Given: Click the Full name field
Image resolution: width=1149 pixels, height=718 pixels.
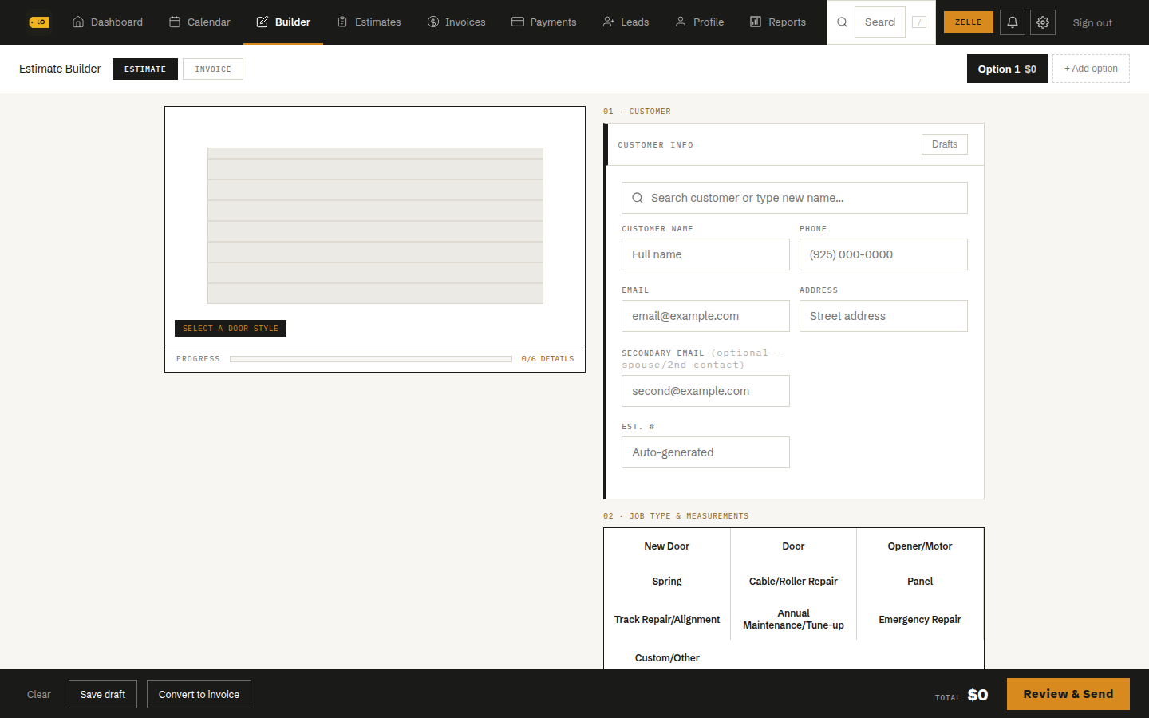Looking at the screenshot, I should coord(705,254).
